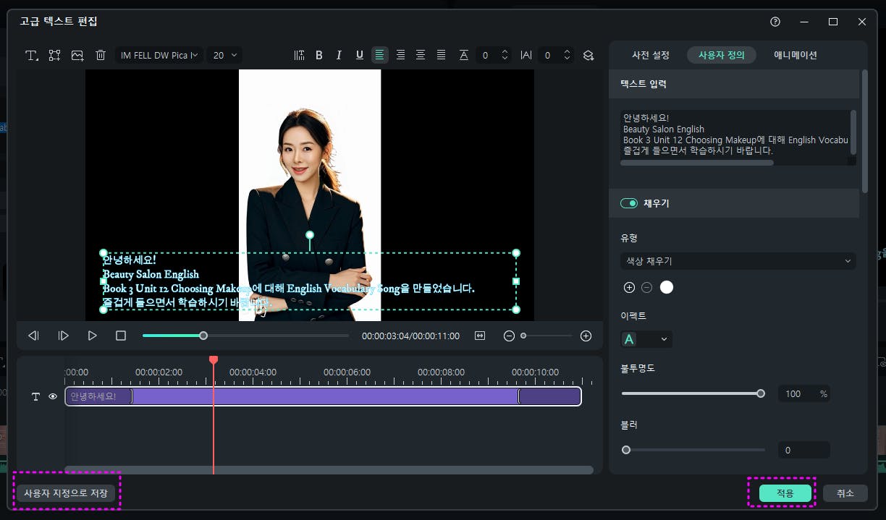This screenshot has height=520, width=886.
Task: Hide the text track using eye icon
Action: pos(53,396)
